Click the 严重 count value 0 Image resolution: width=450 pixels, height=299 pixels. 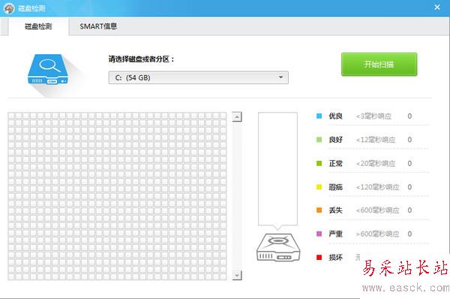point(409,234)
